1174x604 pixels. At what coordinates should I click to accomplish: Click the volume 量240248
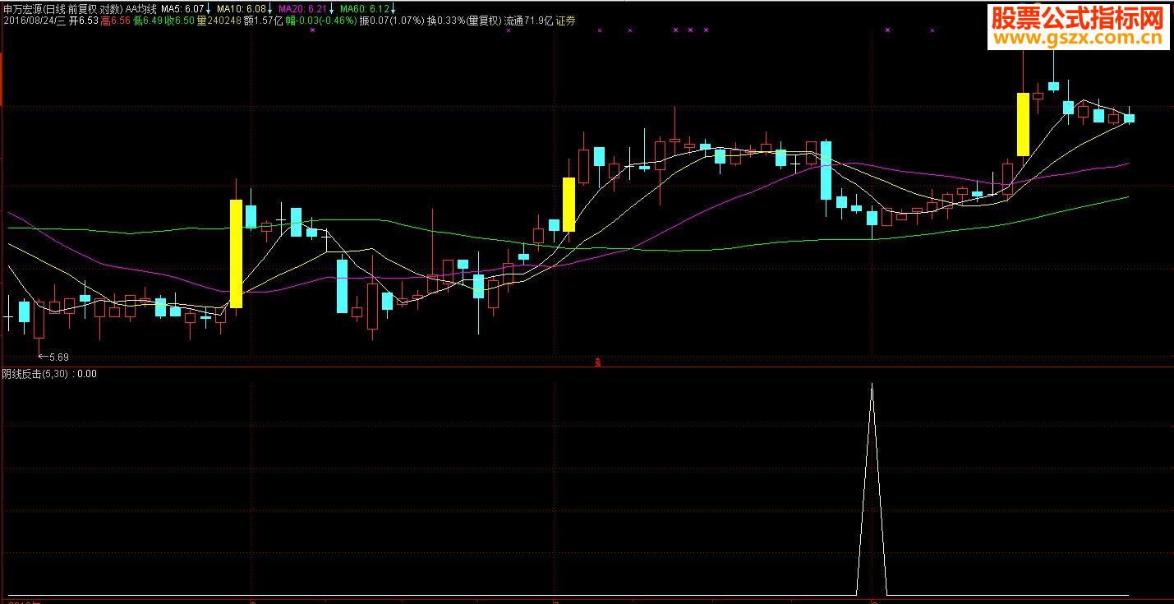coord(219,20)
